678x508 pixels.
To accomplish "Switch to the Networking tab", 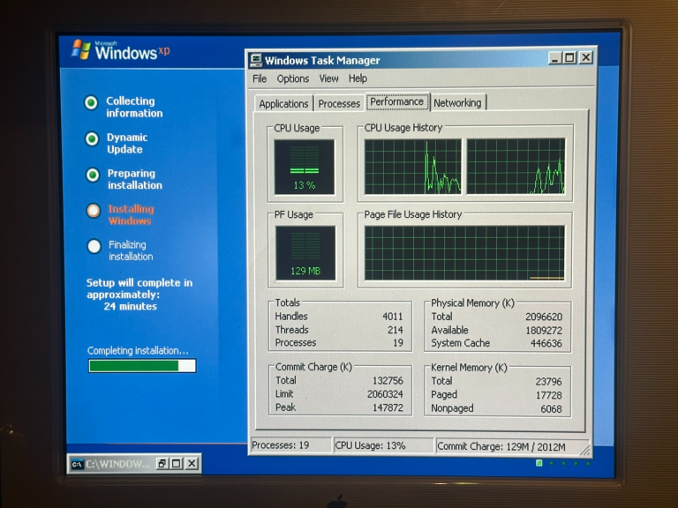I will (457, 103).
